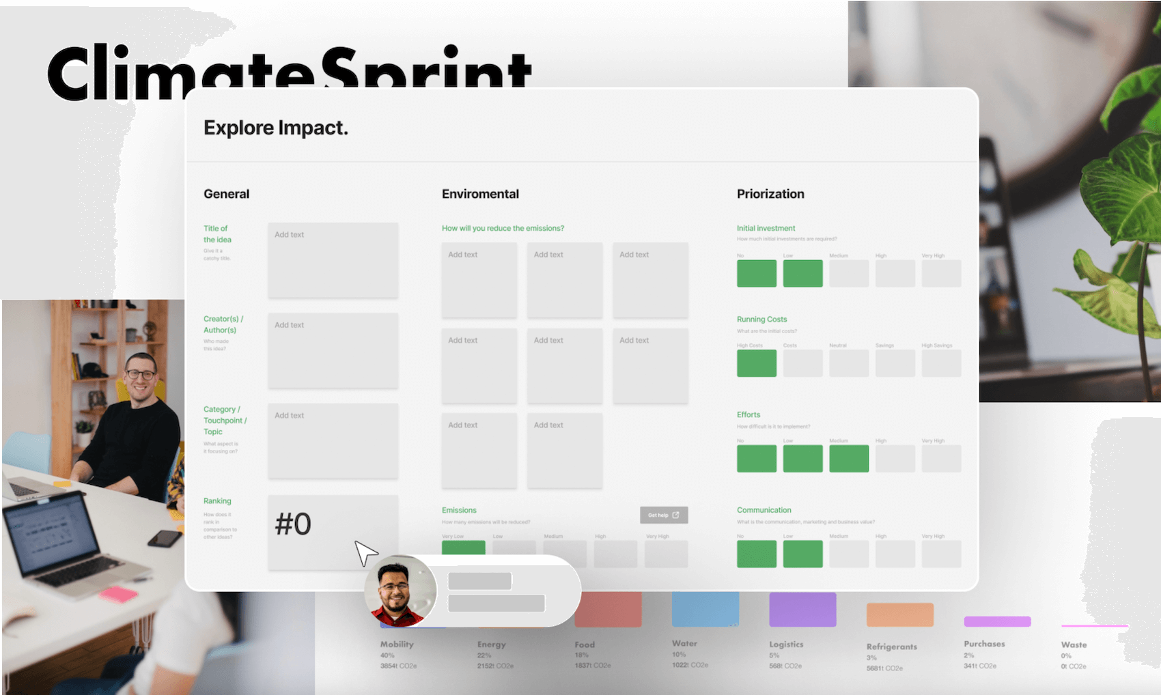
Task: Click the "#0" Ranking box
Action: (333, 533)
